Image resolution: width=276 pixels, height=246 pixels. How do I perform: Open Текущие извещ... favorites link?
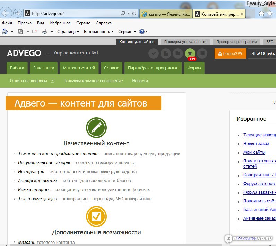point(260,135)
